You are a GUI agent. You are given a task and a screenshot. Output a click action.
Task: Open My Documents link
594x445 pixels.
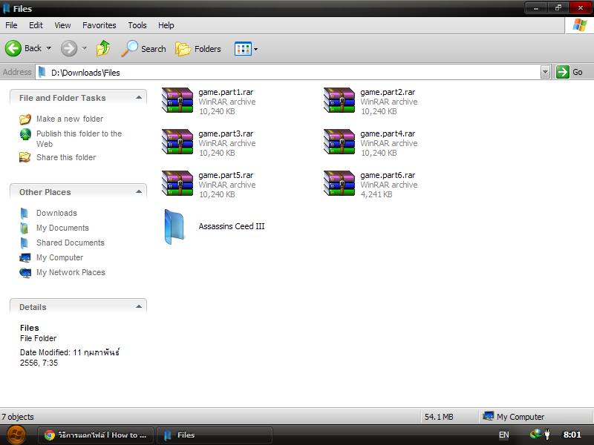[x=62, y=228]
